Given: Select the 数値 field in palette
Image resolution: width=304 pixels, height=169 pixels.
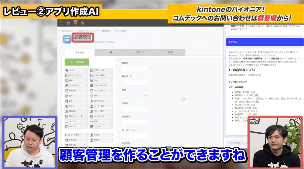Looking at the screenshot, I should click(76, 80).
